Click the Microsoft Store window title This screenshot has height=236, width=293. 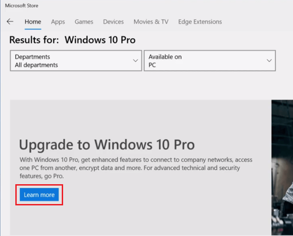(x=22, y=5)
